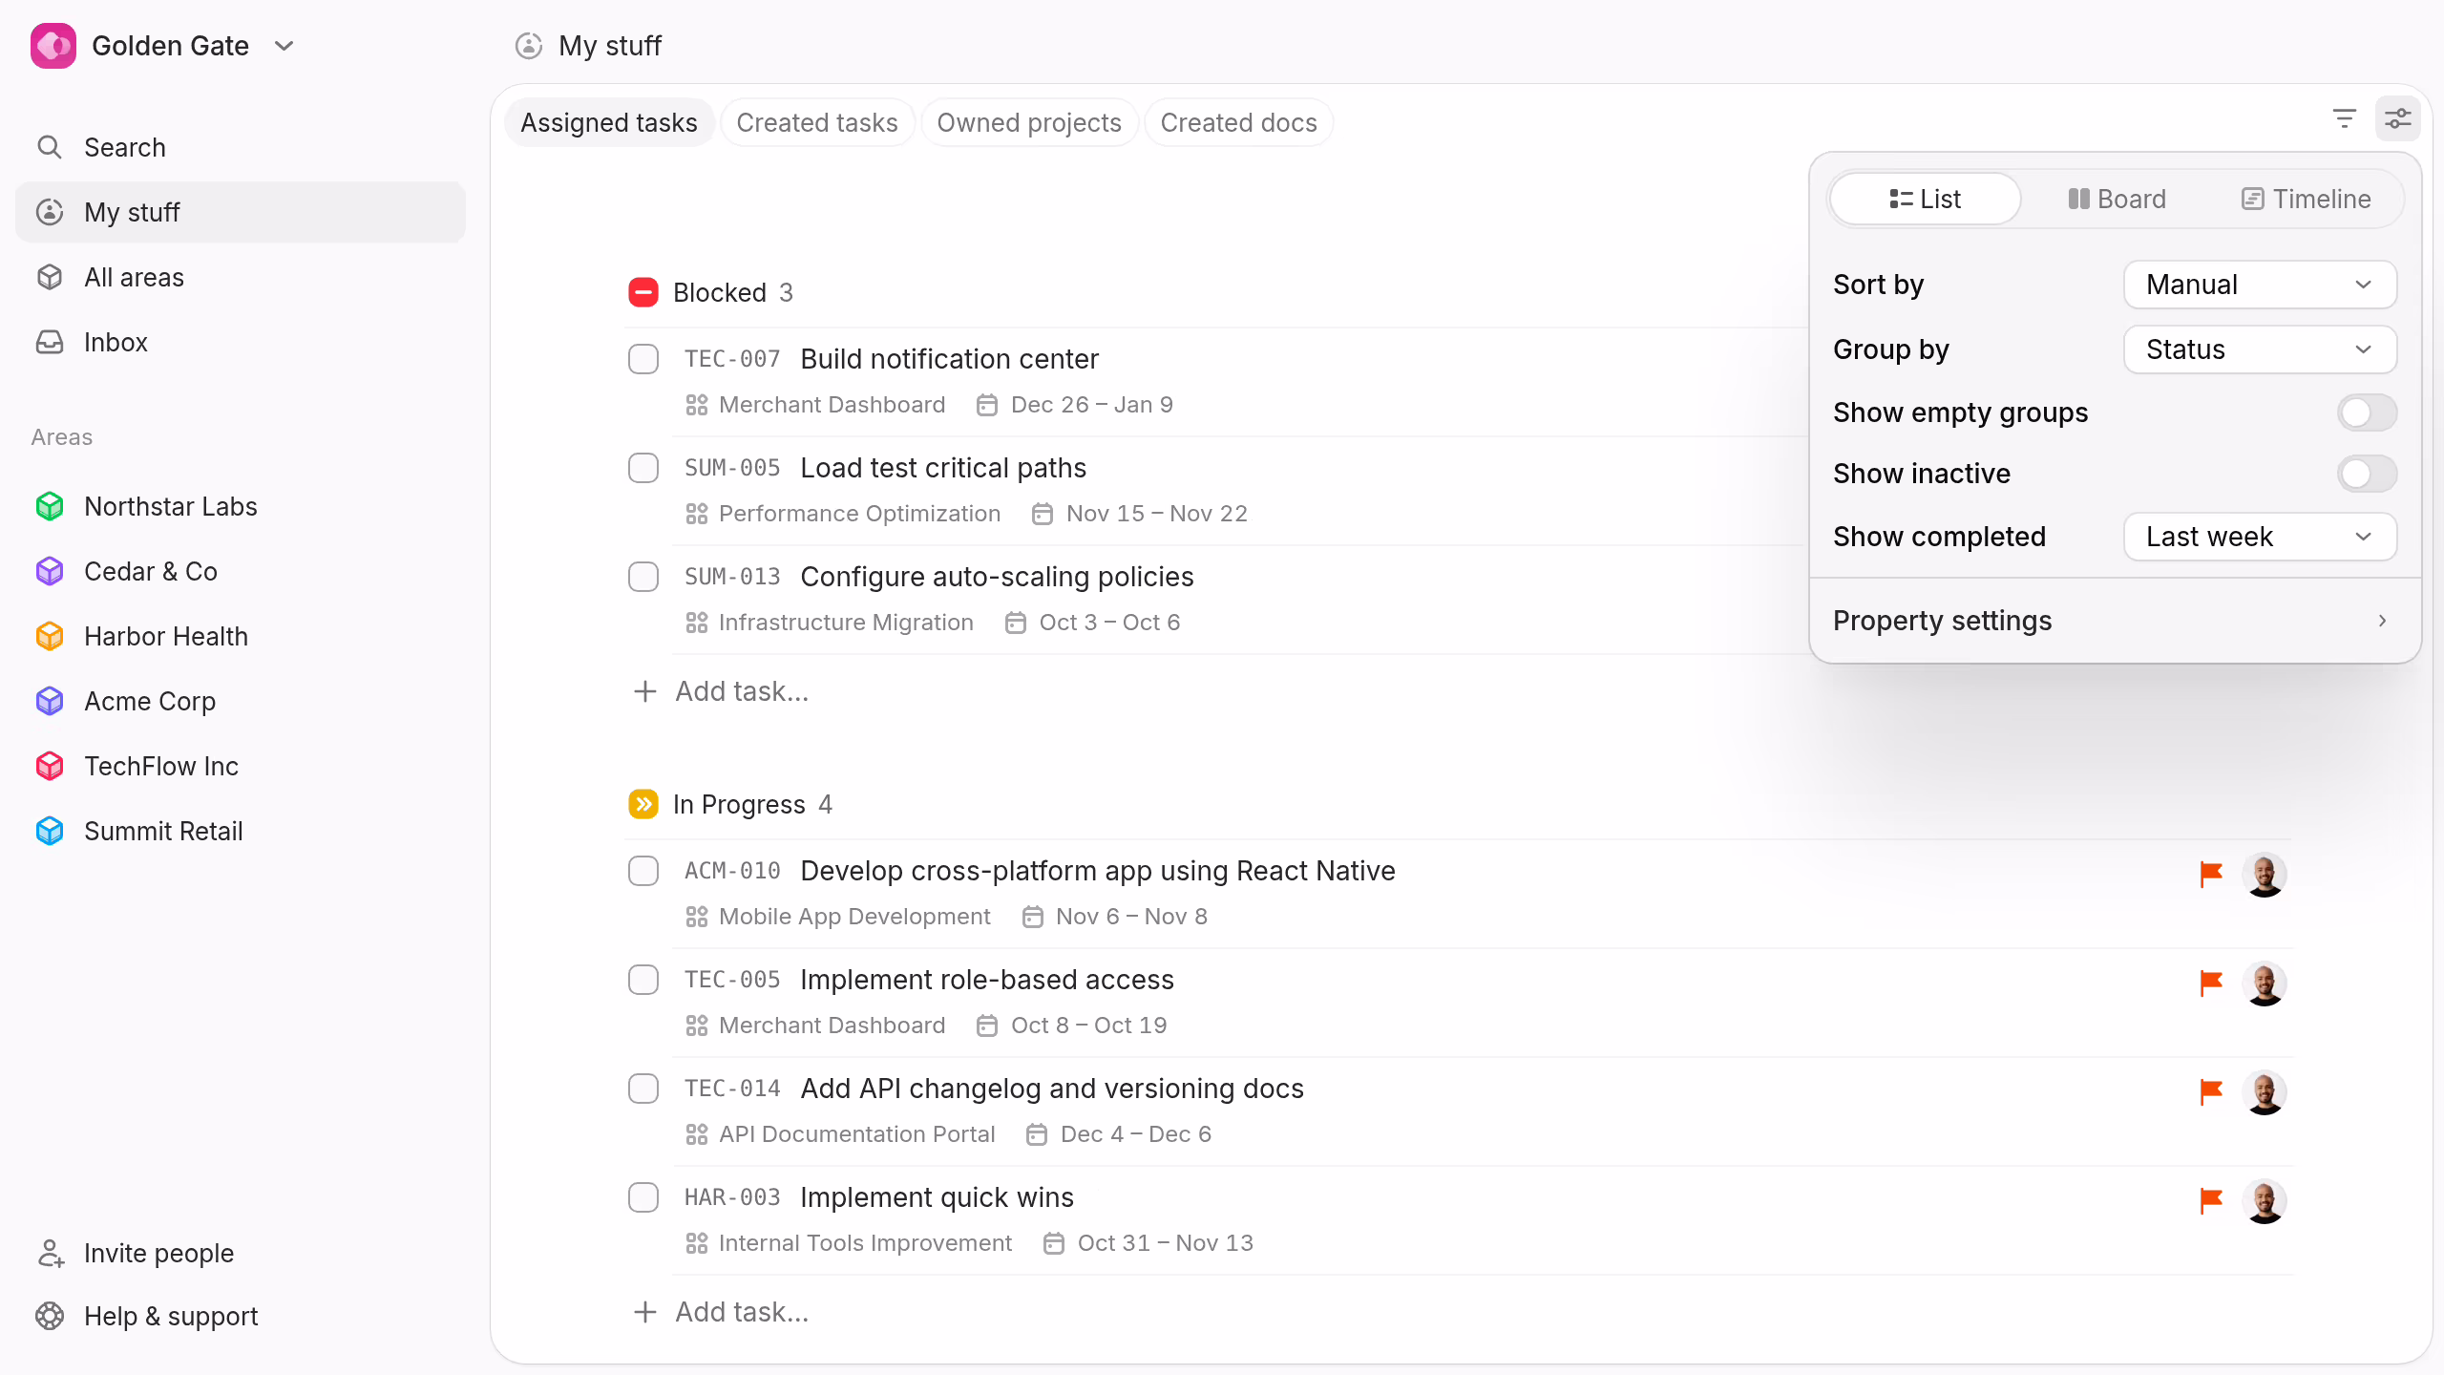
Task: Open Northstar Labs area cube icon
Action: 50,506
